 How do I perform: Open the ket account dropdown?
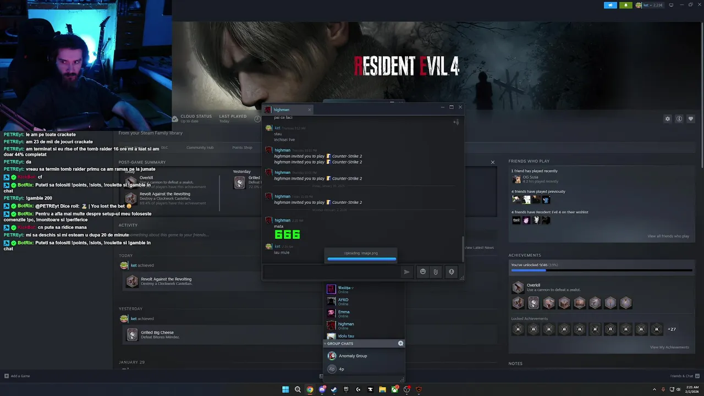[649, 5]
